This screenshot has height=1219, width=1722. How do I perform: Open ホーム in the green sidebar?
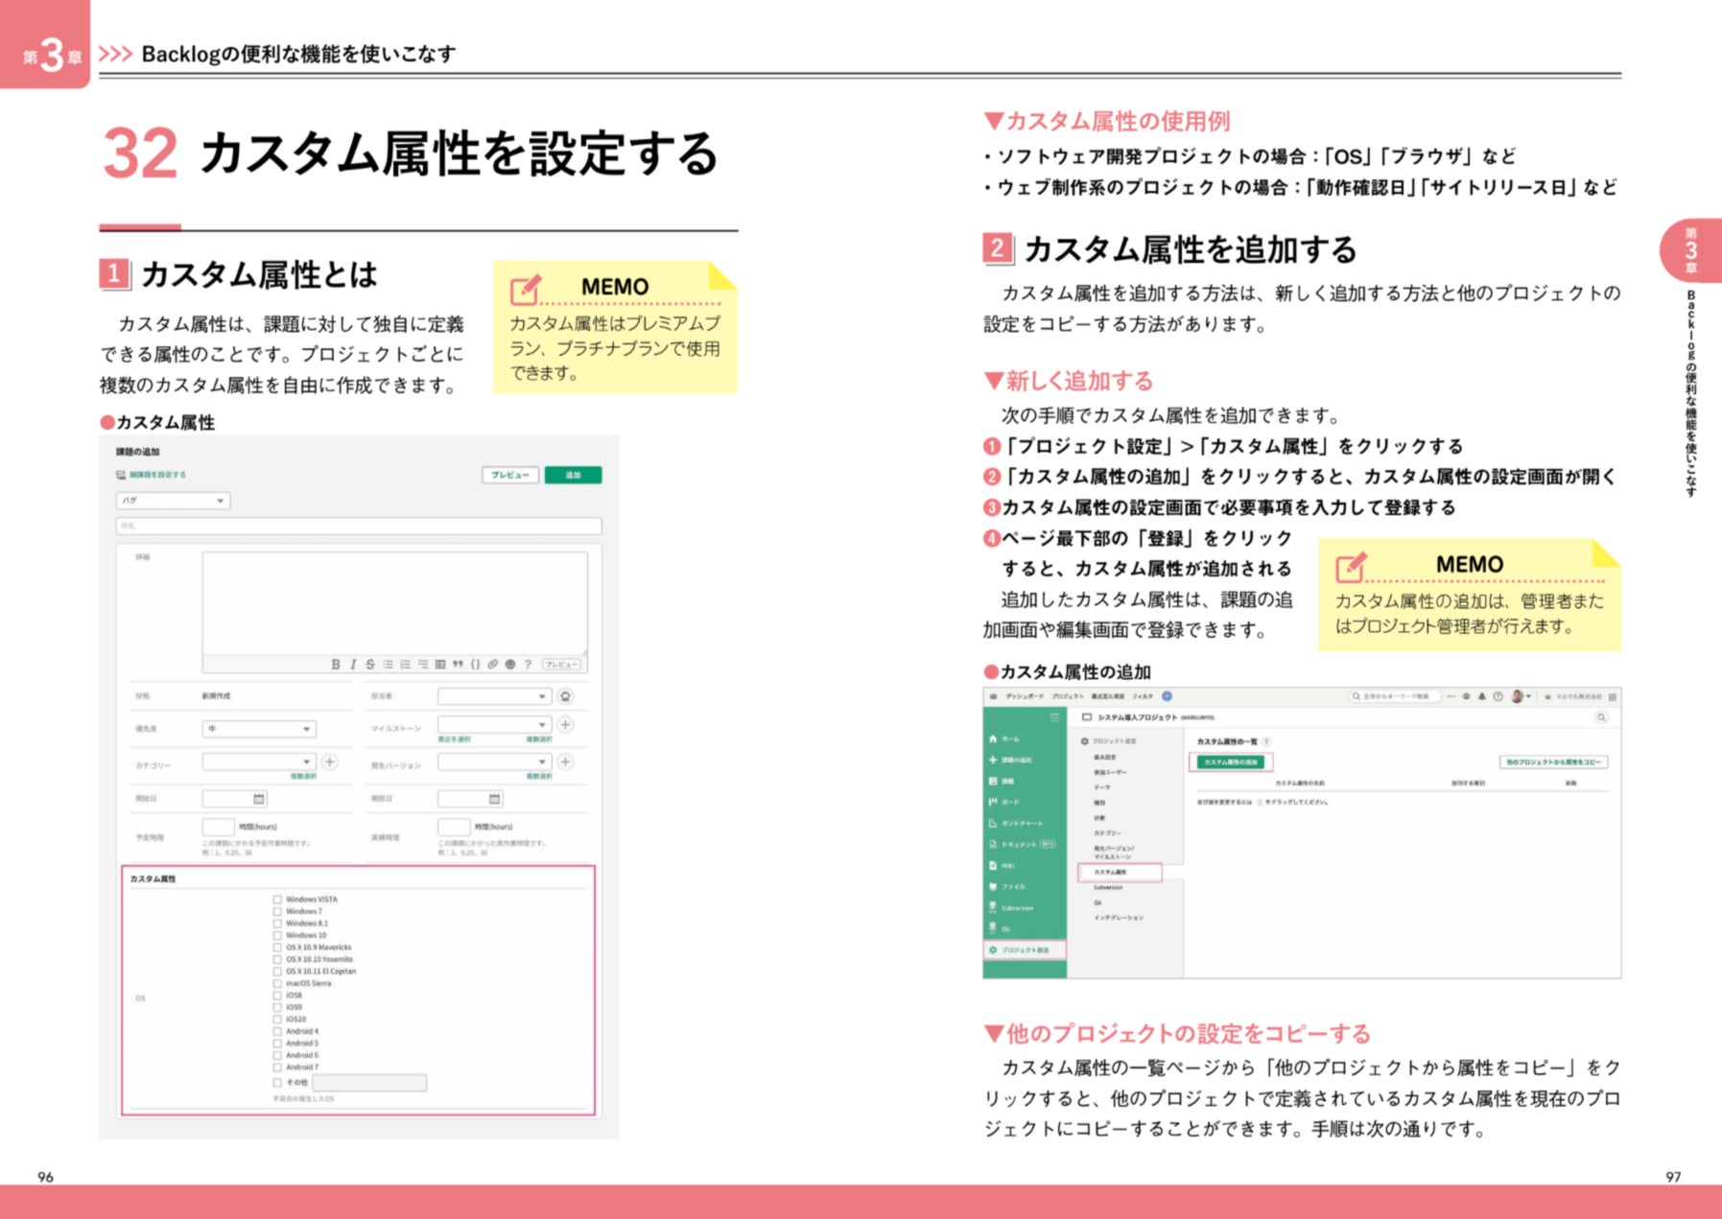[x=1006, y=739]
